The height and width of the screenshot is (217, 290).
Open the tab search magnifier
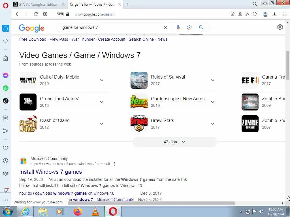coord(255,4)
